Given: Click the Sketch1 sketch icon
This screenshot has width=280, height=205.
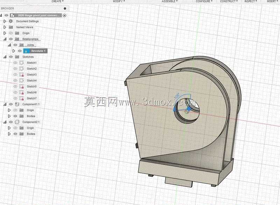Looking at the screenshot, I should pos(21,63).
